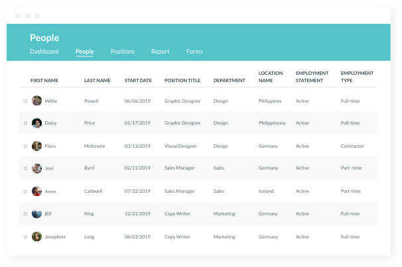Open the Report tab
This screenshot has height=267, width=402.
click(161, 52)
